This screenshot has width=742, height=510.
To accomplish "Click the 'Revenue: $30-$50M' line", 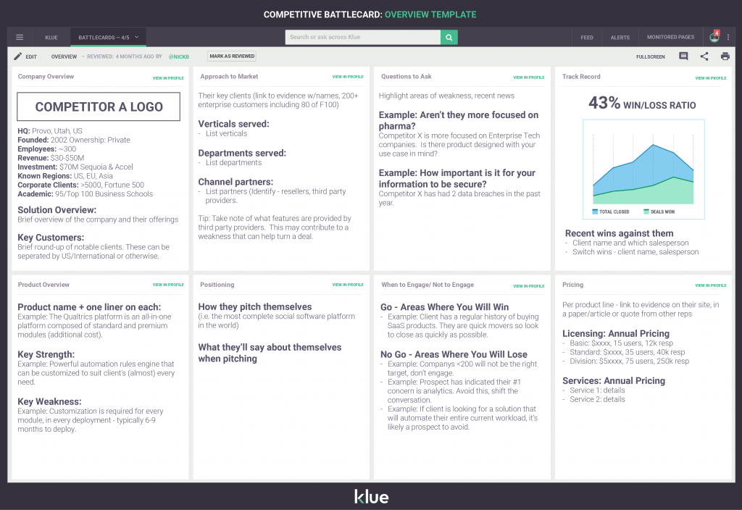I will pos(51,158).
